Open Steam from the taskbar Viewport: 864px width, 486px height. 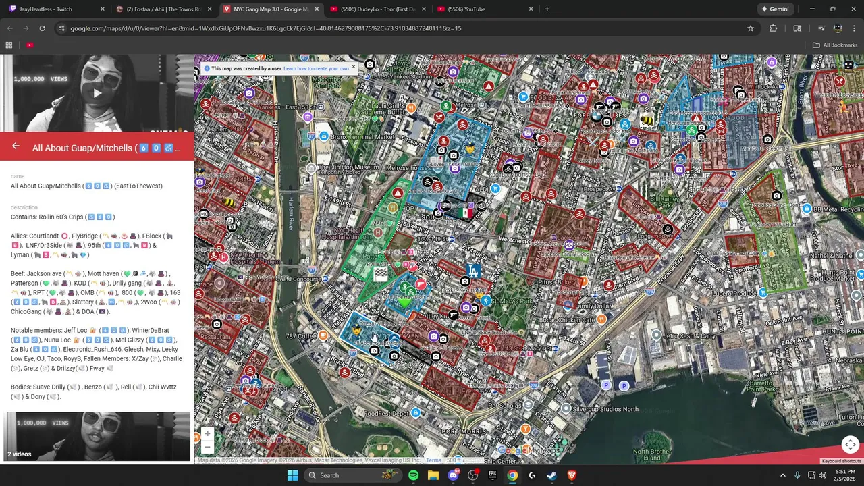tap(551, 475)
